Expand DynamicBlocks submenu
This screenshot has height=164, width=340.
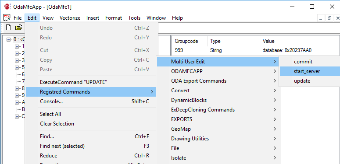[218, 100]
